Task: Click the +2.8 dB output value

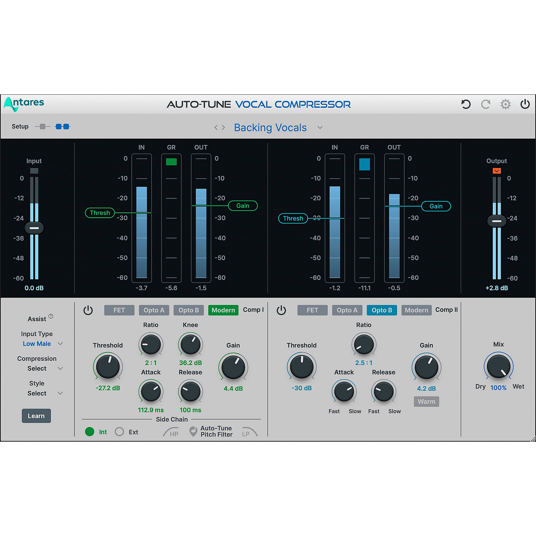Action: tap(497, 288)
